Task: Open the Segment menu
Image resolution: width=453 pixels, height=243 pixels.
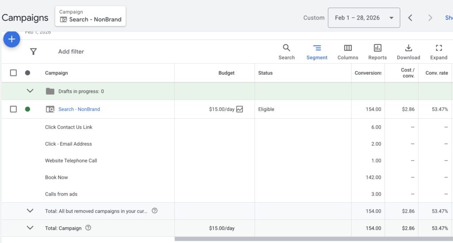Action: [x=317, y=52]
